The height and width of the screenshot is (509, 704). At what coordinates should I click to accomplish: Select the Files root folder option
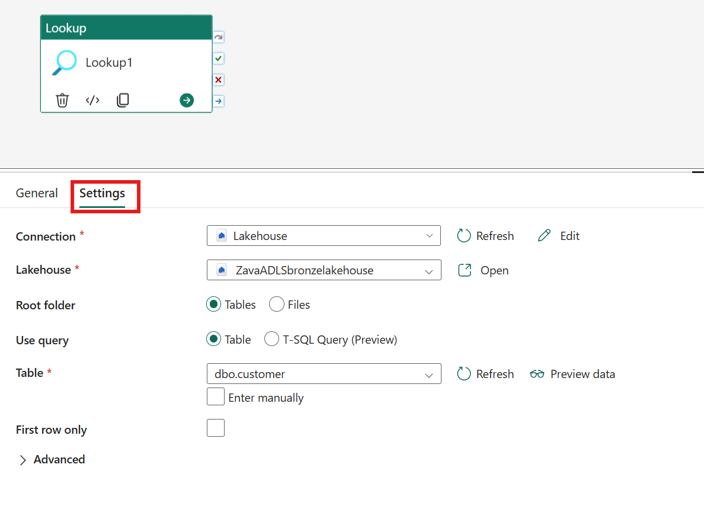(x=276, y=304)
